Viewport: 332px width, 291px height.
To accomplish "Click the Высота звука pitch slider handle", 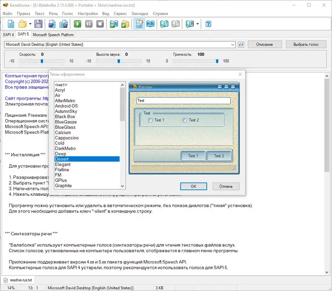I will [119, 61].
